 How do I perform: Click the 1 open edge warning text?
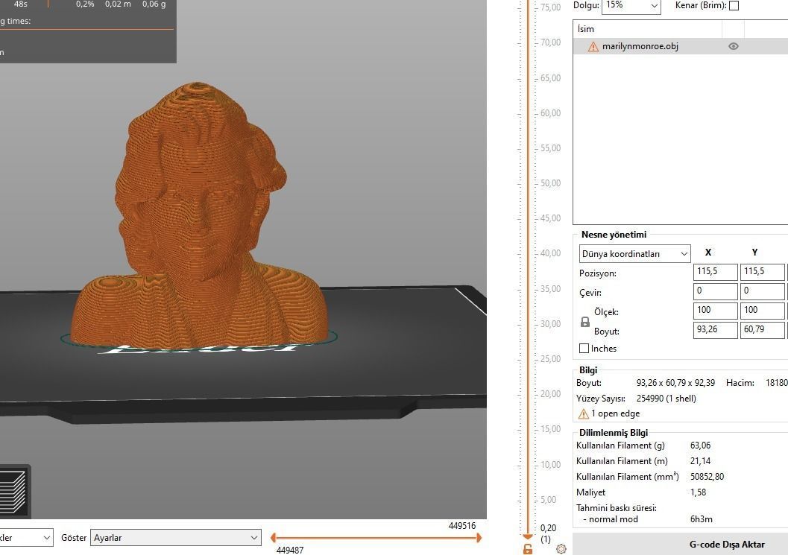(x=615, y=413)
